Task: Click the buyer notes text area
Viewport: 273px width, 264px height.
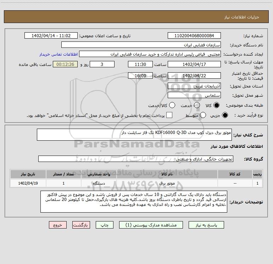Action: tap(134, 202)
